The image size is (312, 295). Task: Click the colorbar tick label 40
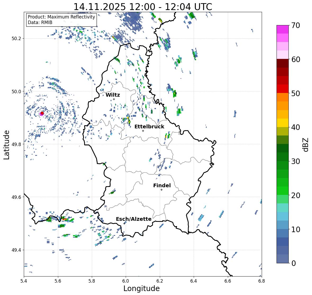(x=296, y=127)
